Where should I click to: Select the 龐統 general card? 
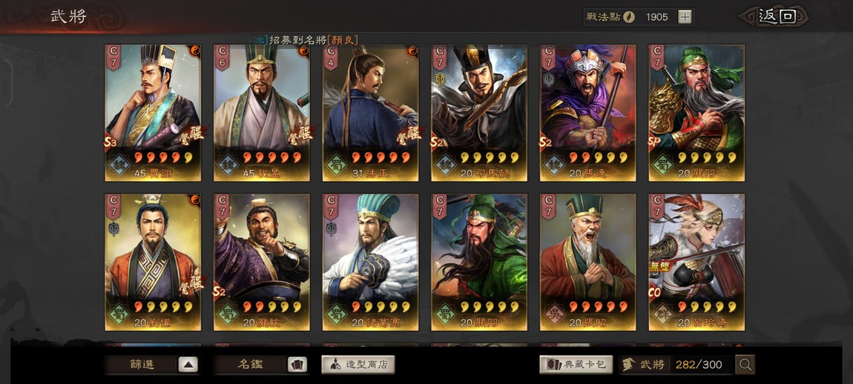pyautogui.click(x=262, y=262)
